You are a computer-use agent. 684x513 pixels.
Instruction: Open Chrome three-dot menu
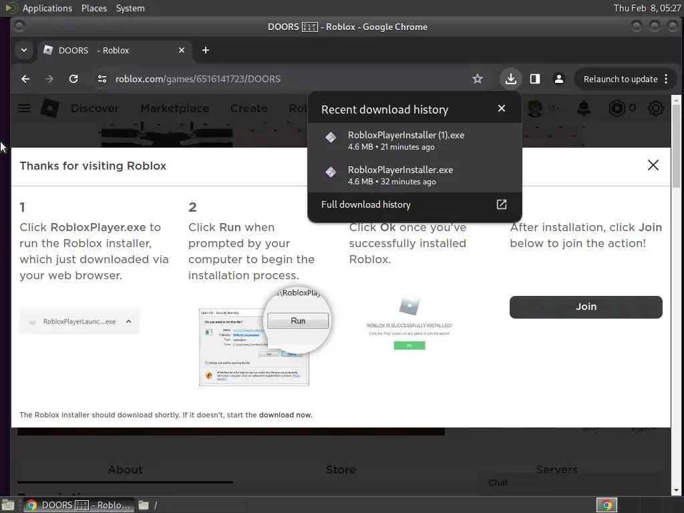click(x=666, y=79)
